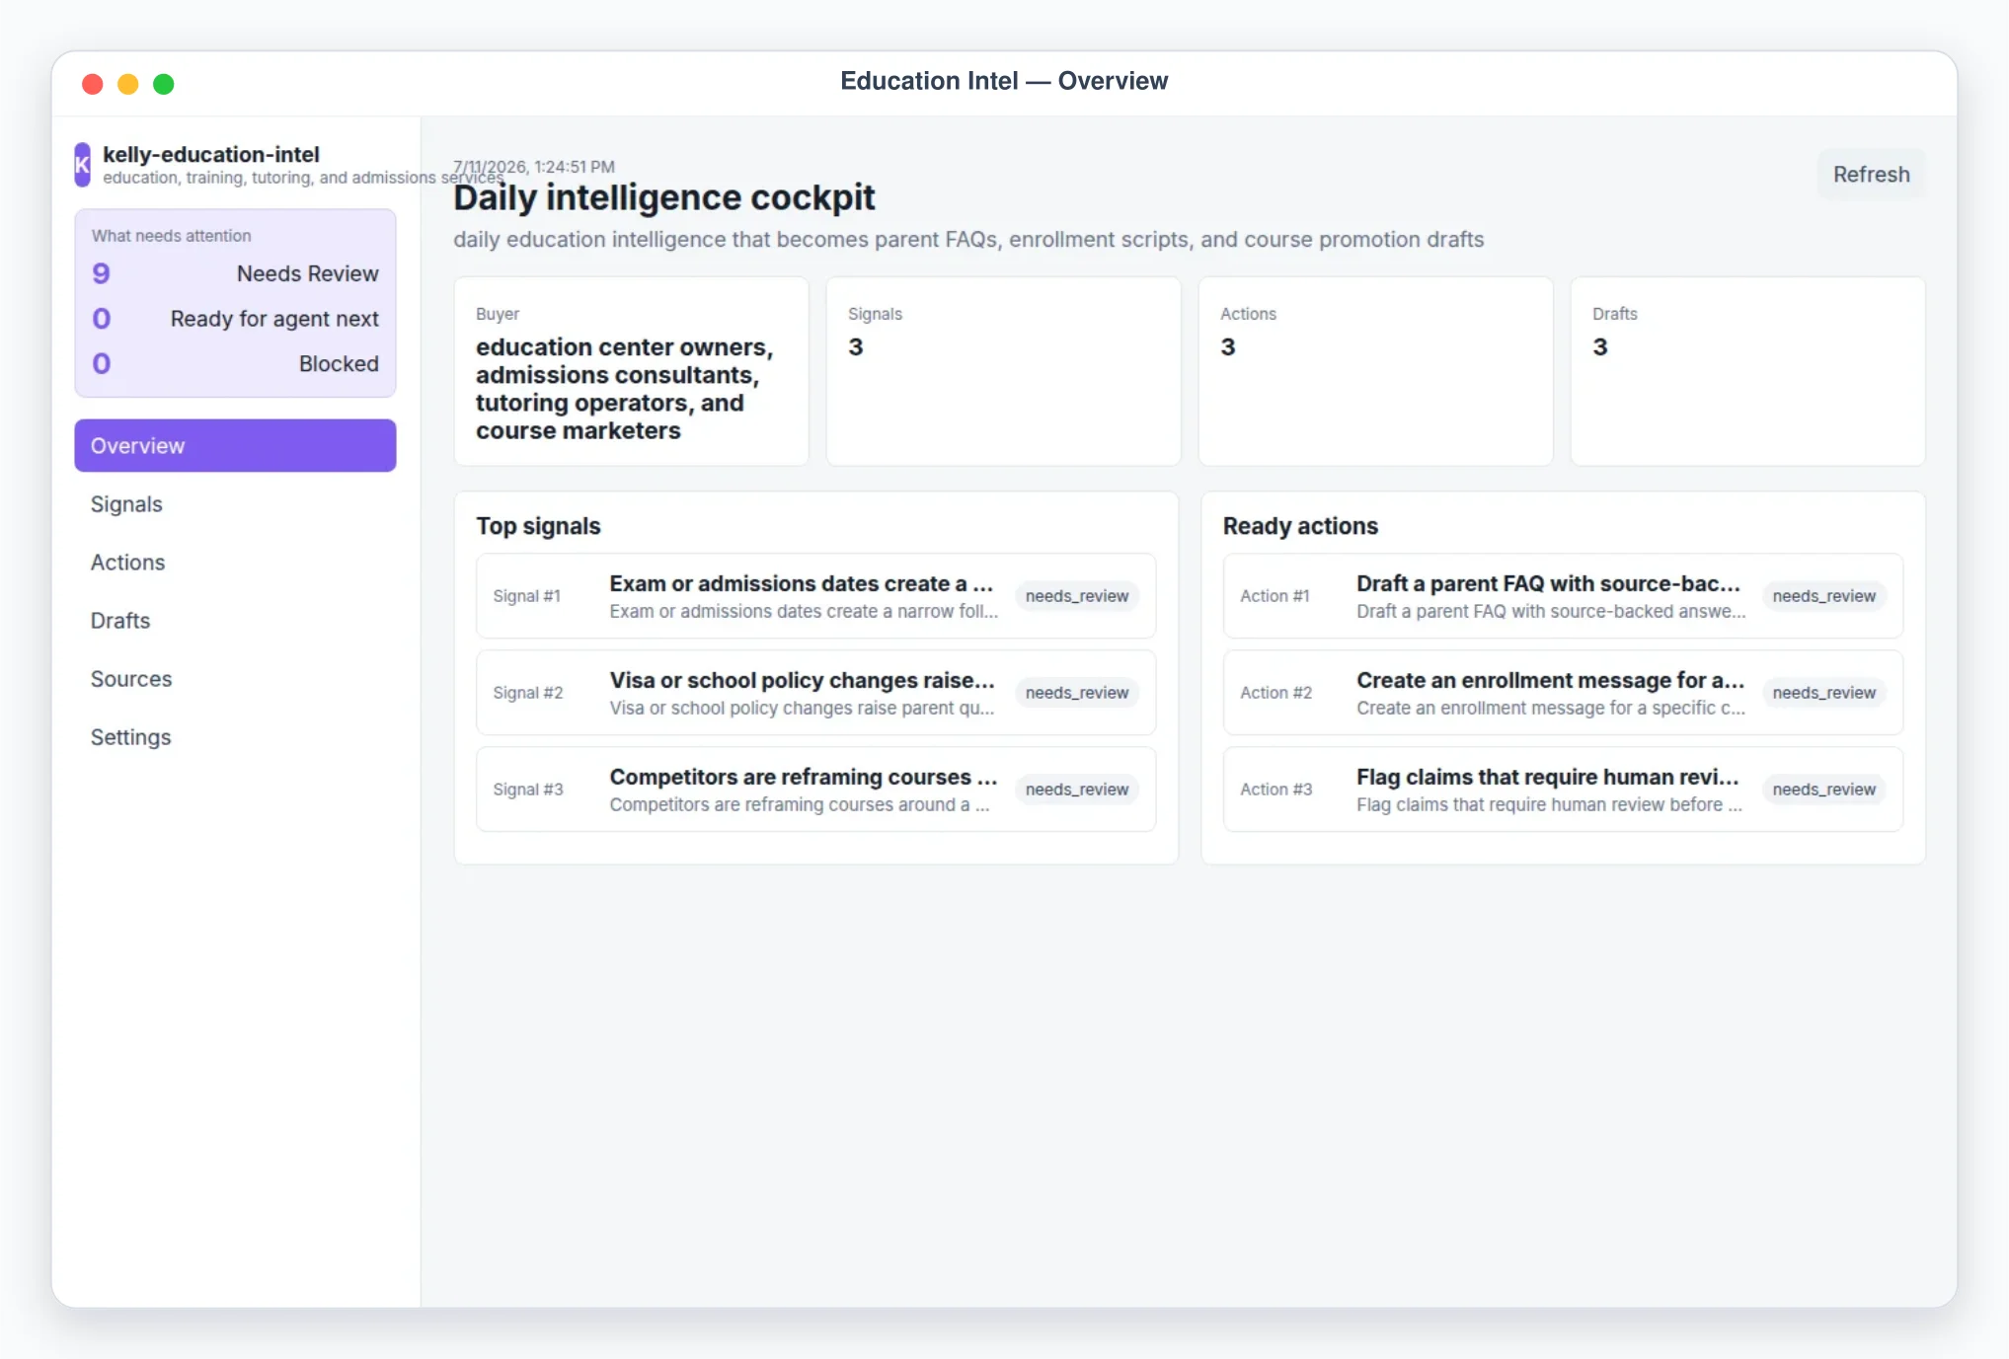Click the green maximize window dot
This screenshot has width=2009, height=1359.
click(x=164, y=84)
